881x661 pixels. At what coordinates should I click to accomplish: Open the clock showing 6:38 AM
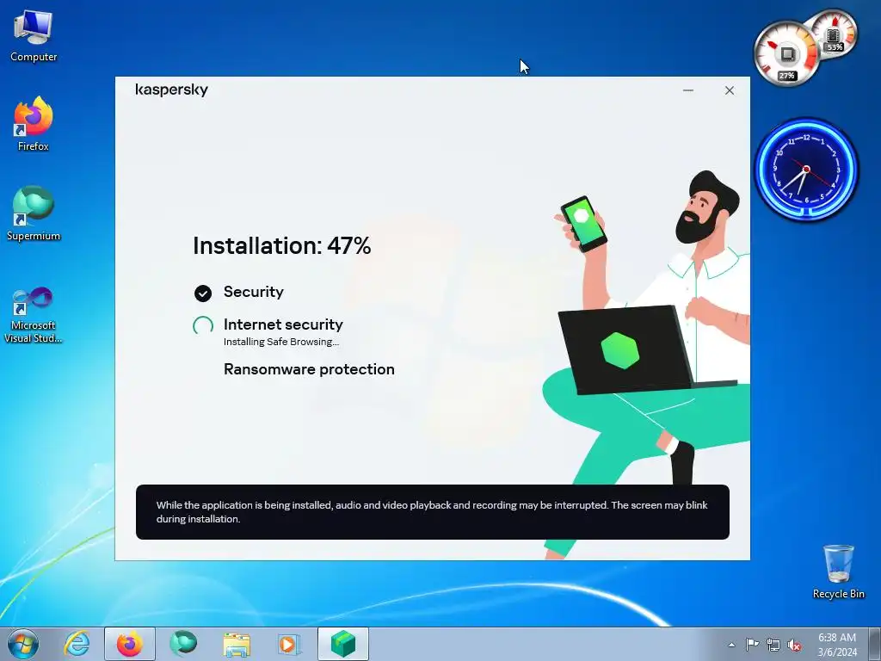tap(837, 638)
